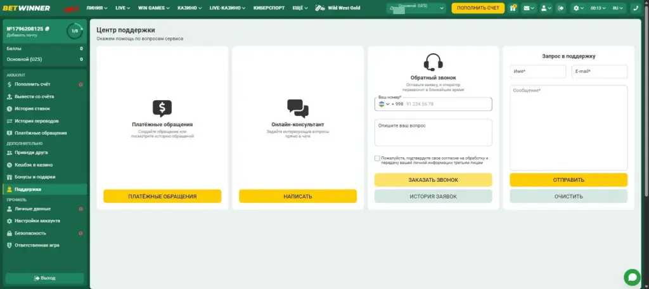
Task: Open Платёжные обращения in sidebar
Action: [x=45, y=133]
